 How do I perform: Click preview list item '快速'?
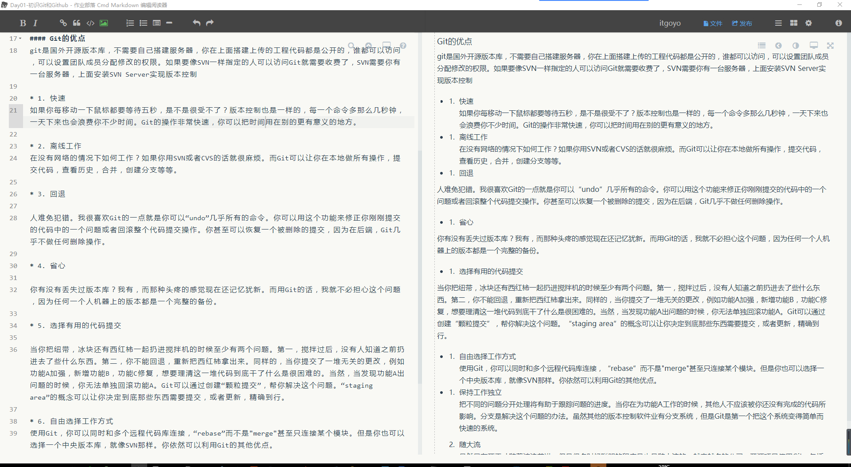click(466, 101)
